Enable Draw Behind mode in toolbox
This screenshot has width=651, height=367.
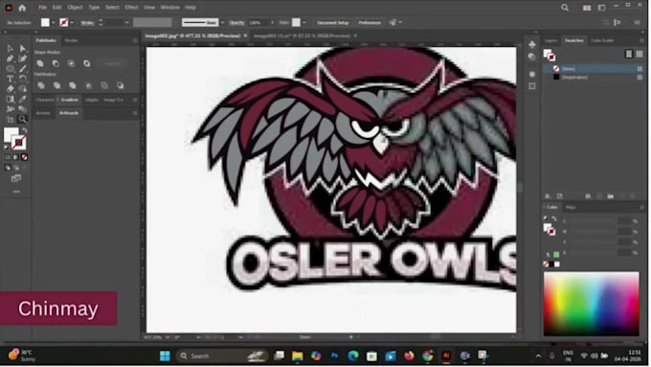[x=16, y=168]
